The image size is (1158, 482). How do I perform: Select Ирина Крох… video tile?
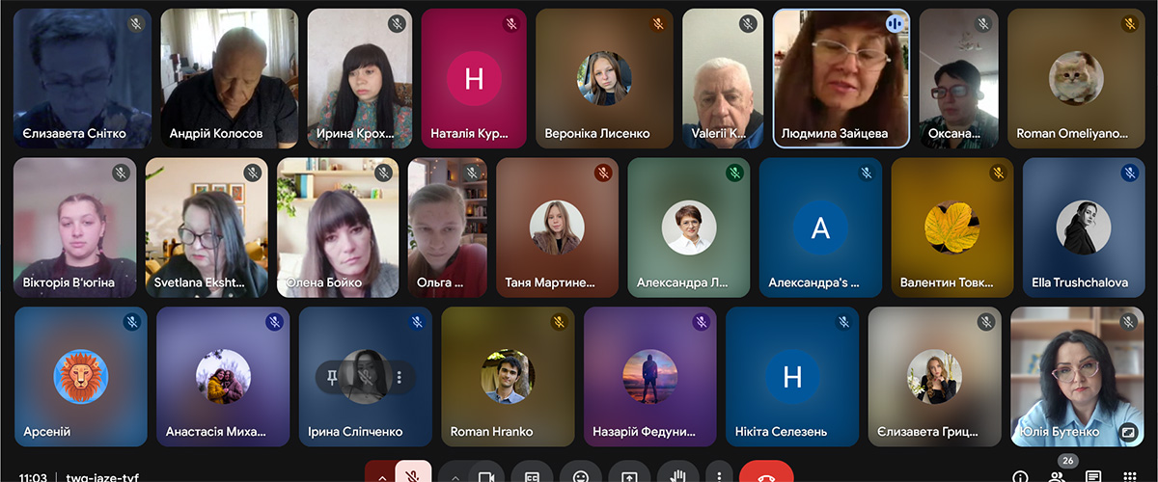pos(359,78)
